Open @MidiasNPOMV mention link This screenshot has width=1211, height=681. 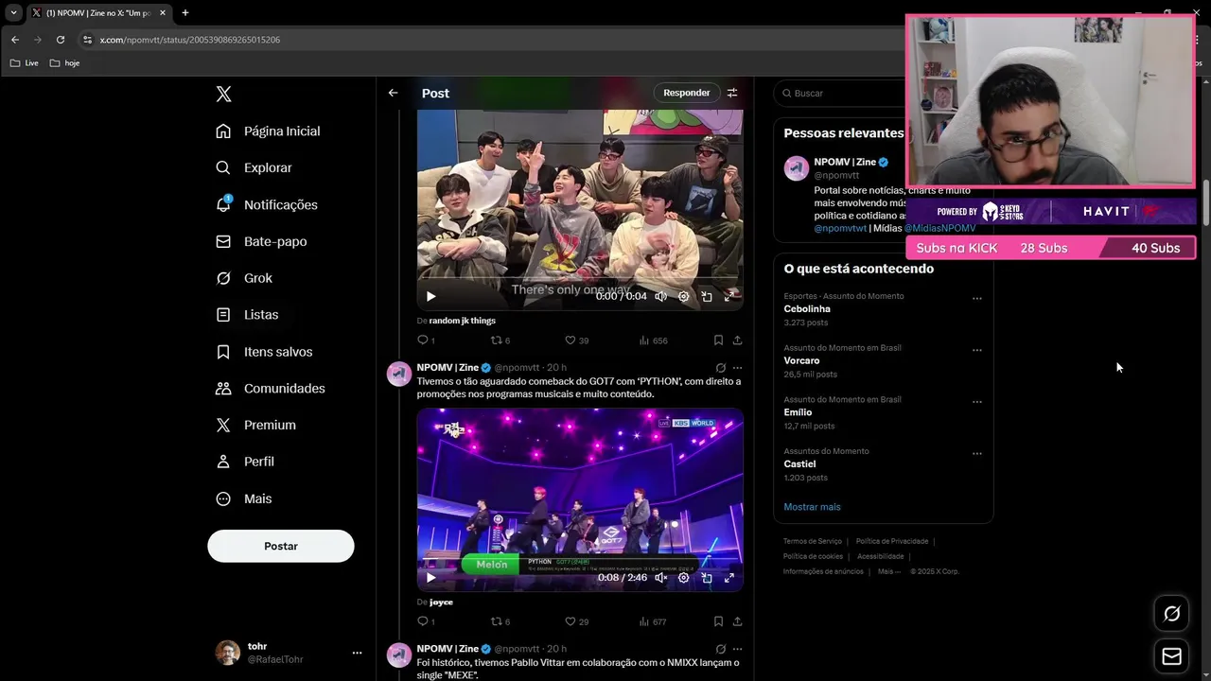click(939, 228)
